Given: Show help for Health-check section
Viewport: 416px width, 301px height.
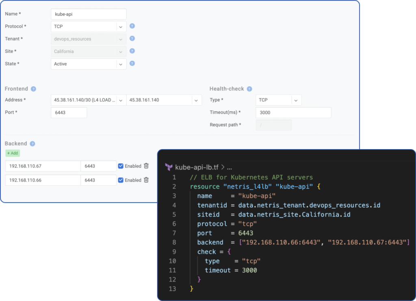Looking at the screenshot, I should [x=249, y=89].
